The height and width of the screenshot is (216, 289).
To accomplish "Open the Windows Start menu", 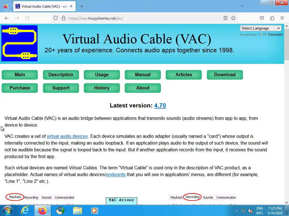I will (x=7, y=210).
